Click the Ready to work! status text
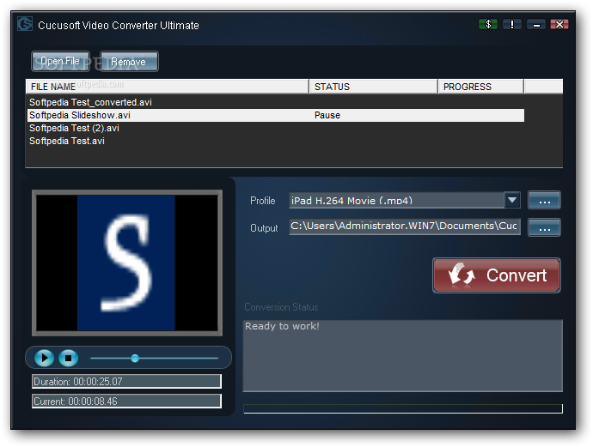 point(282,326)
